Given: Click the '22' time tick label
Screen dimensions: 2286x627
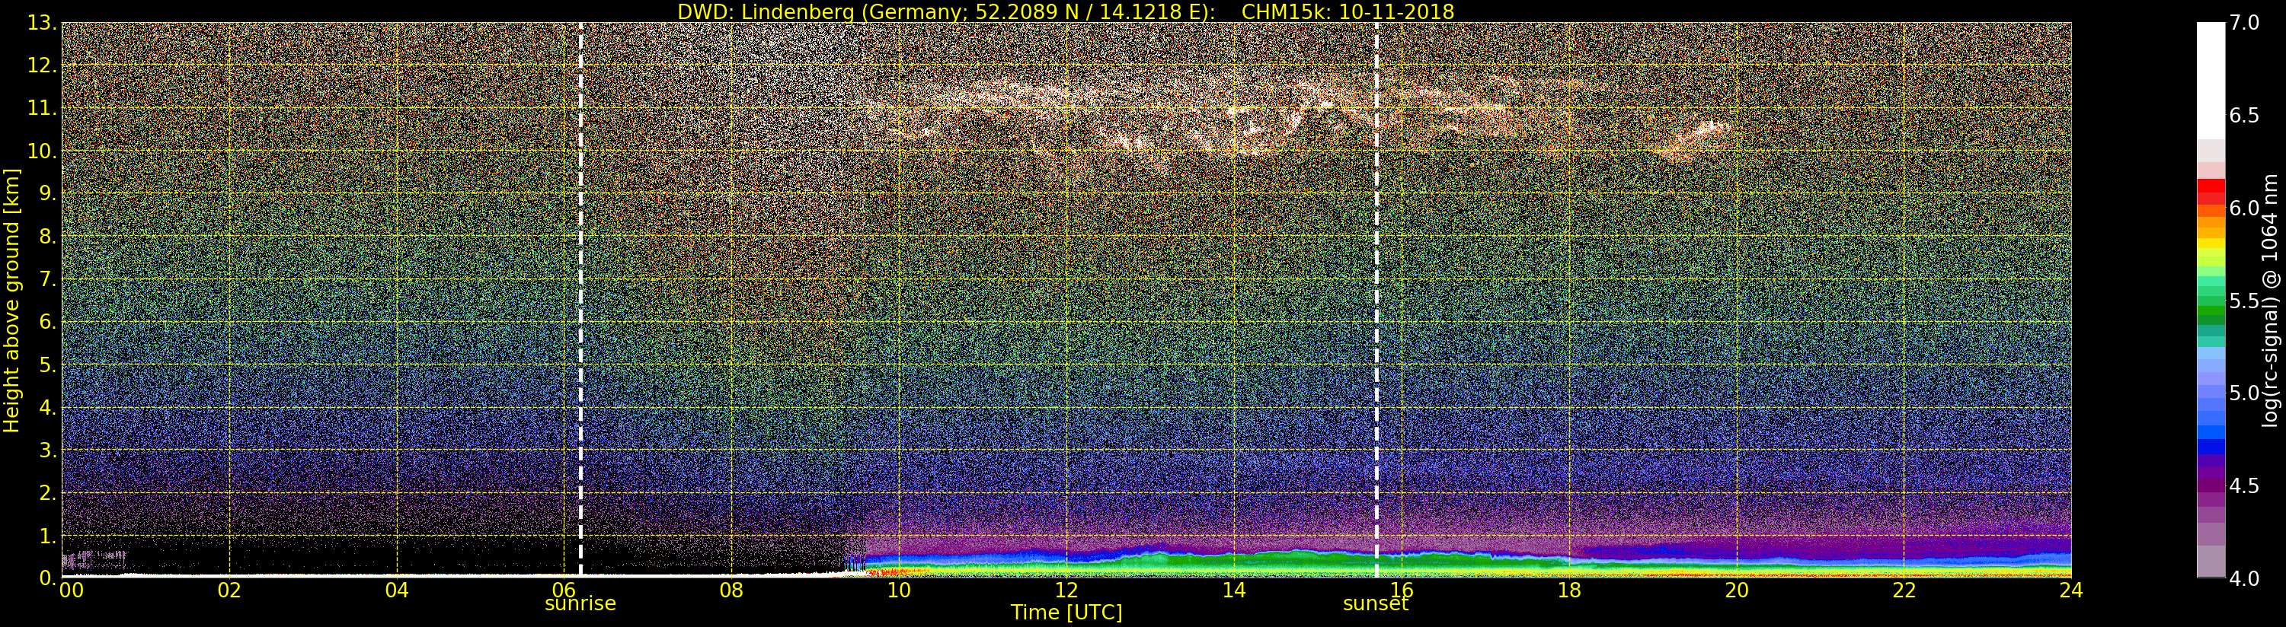Looking at the screenshot, I should point(1904,590).
